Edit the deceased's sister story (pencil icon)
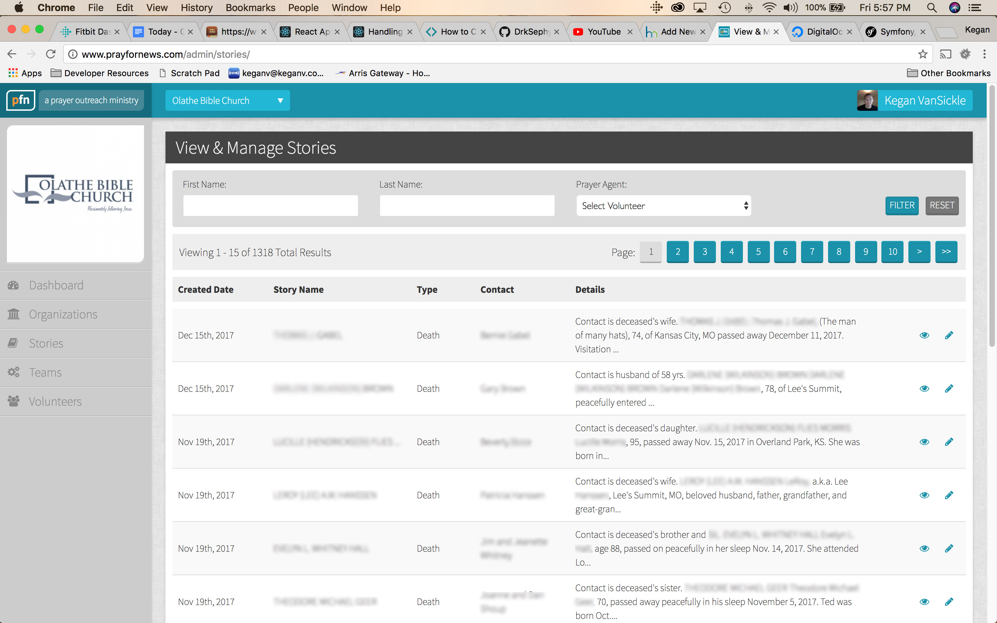The image size is (997, 623). (949, 602)
